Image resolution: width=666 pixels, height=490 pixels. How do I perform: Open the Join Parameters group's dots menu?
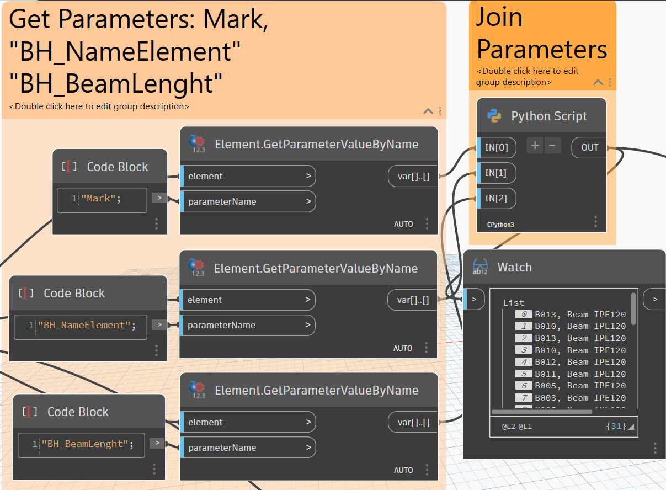point(610,82)
